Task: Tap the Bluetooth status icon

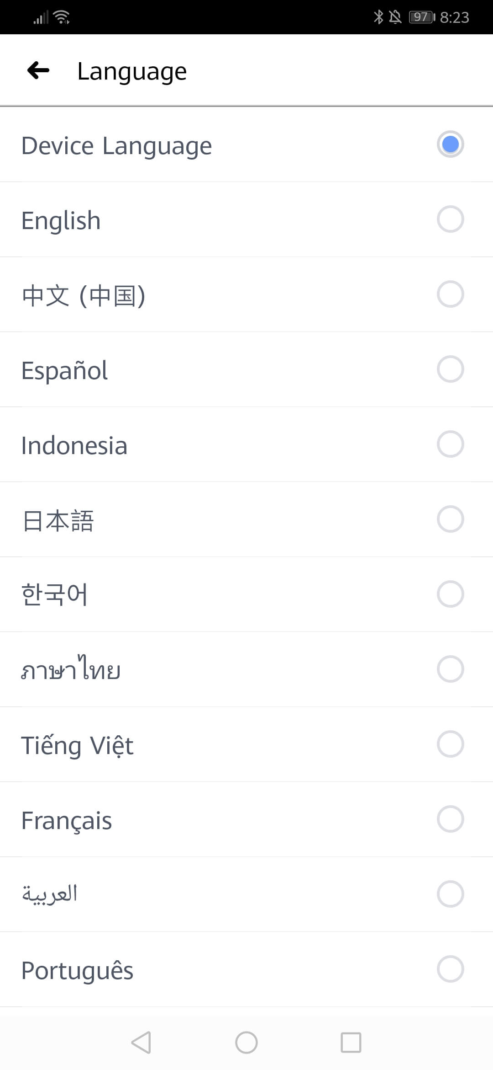Action: [378, 17]
